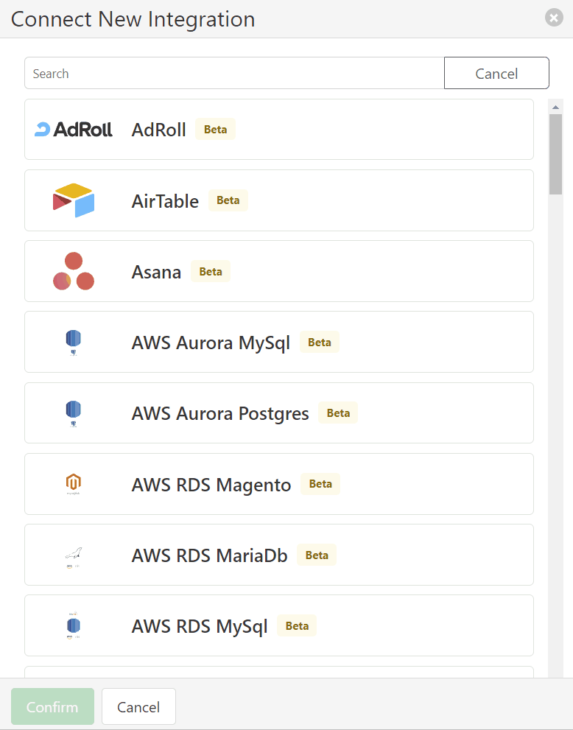Click the AWS Aurora Postgres database icon
Image resolution: width=573 pixels, height=730 pixels.
click(74, 413)
